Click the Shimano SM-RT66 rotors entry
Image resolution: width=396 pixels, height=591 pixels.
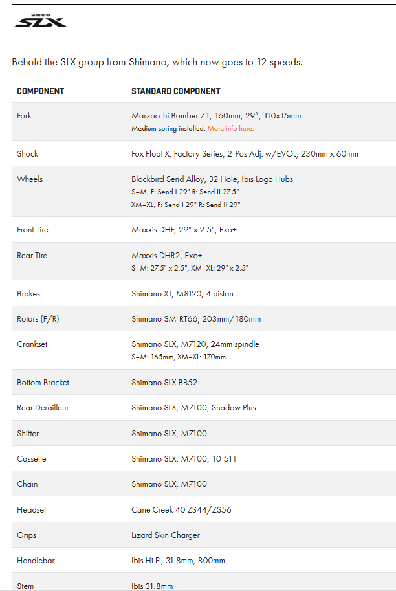[x=196, y=319]
